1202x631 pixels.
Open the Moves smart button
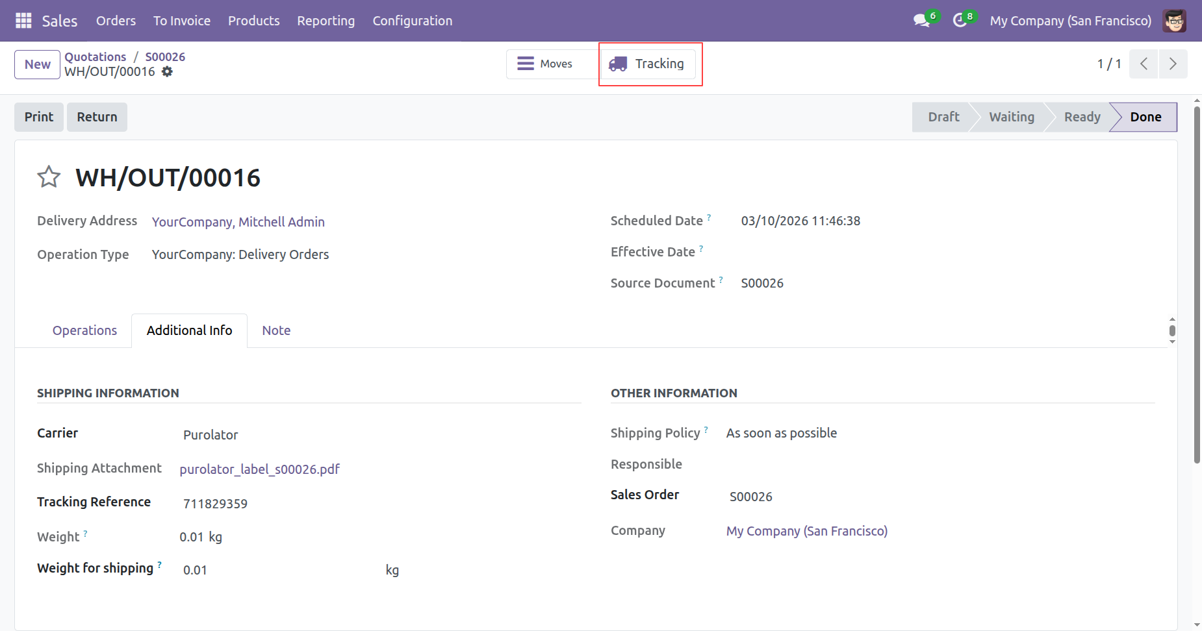[545, 64]
